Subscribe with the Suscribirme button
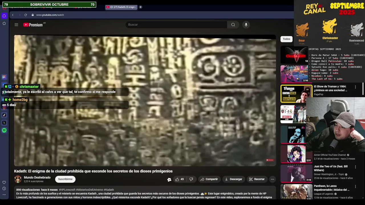Viewport: 365px width, 205px height. click(x=65, y=179)
